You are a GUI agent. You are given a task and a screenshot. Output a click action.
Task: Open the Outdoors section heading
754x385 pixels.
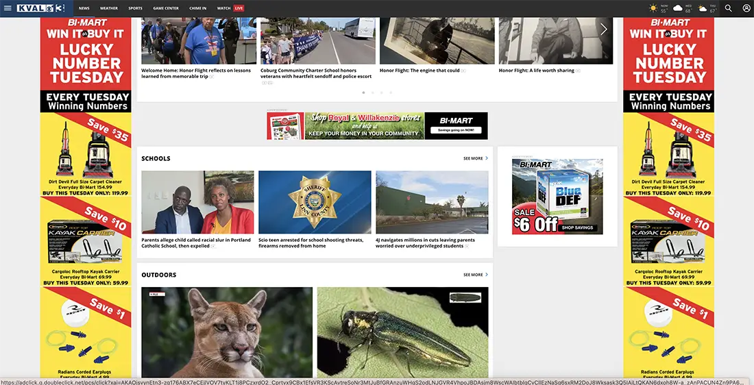[x=159, y=275]
